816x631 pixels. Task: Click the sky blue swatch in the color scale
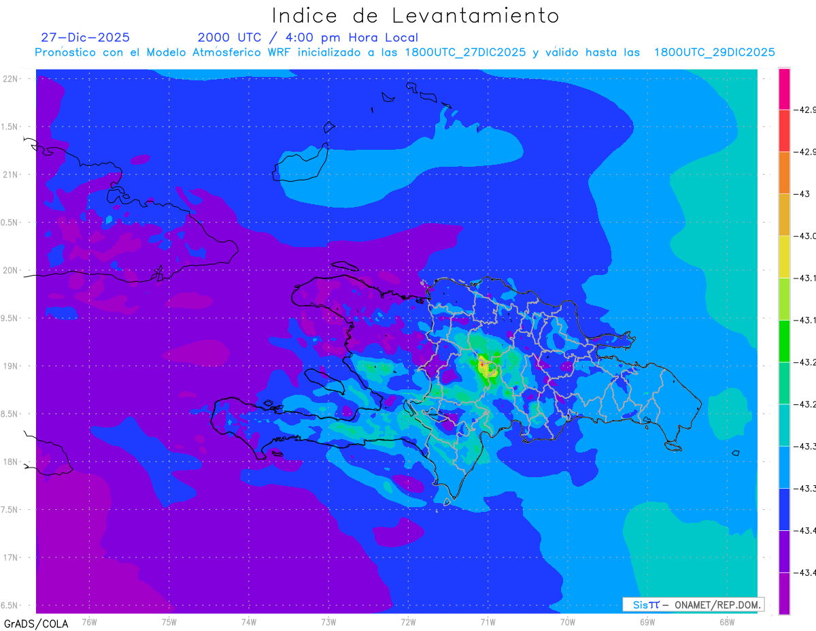(784, 467)
